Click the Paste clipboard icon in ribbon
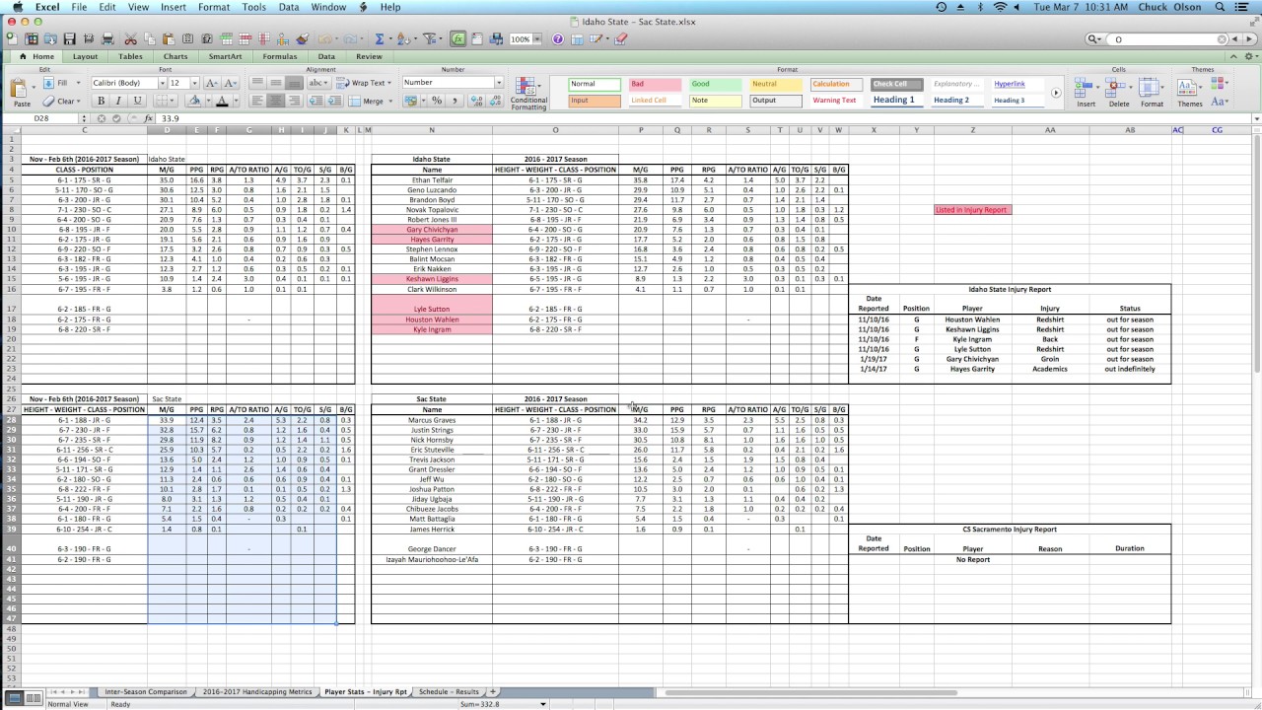Image resolution: width=1262 pixels, height=710 pixels. point(21,90)
